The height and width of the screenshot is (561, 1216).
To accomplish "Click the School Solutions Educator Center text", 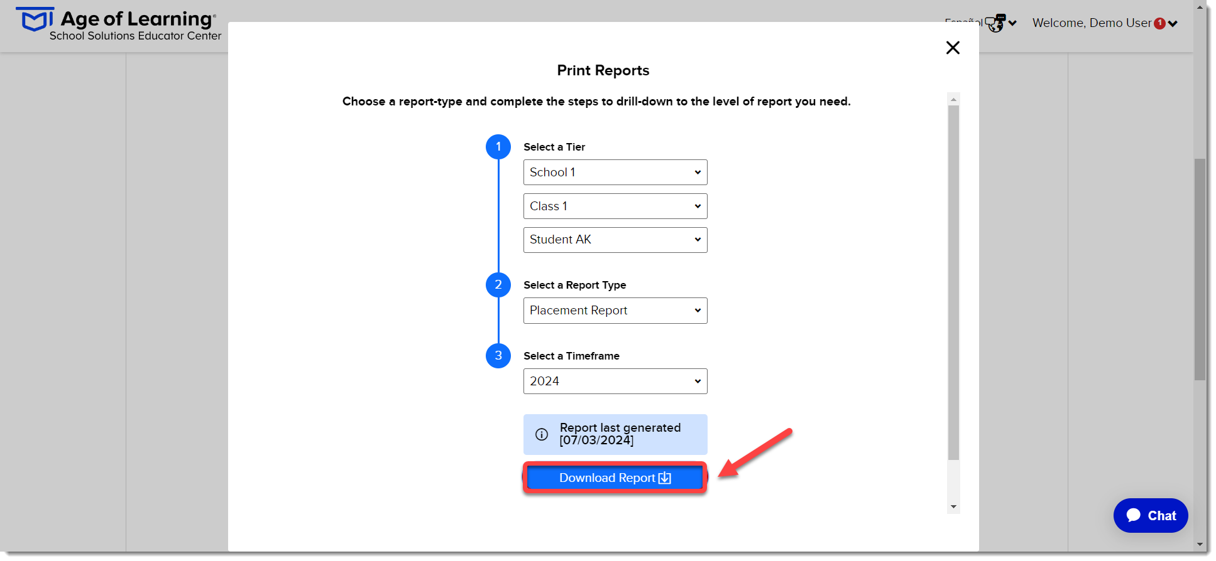I will (136, 36).
